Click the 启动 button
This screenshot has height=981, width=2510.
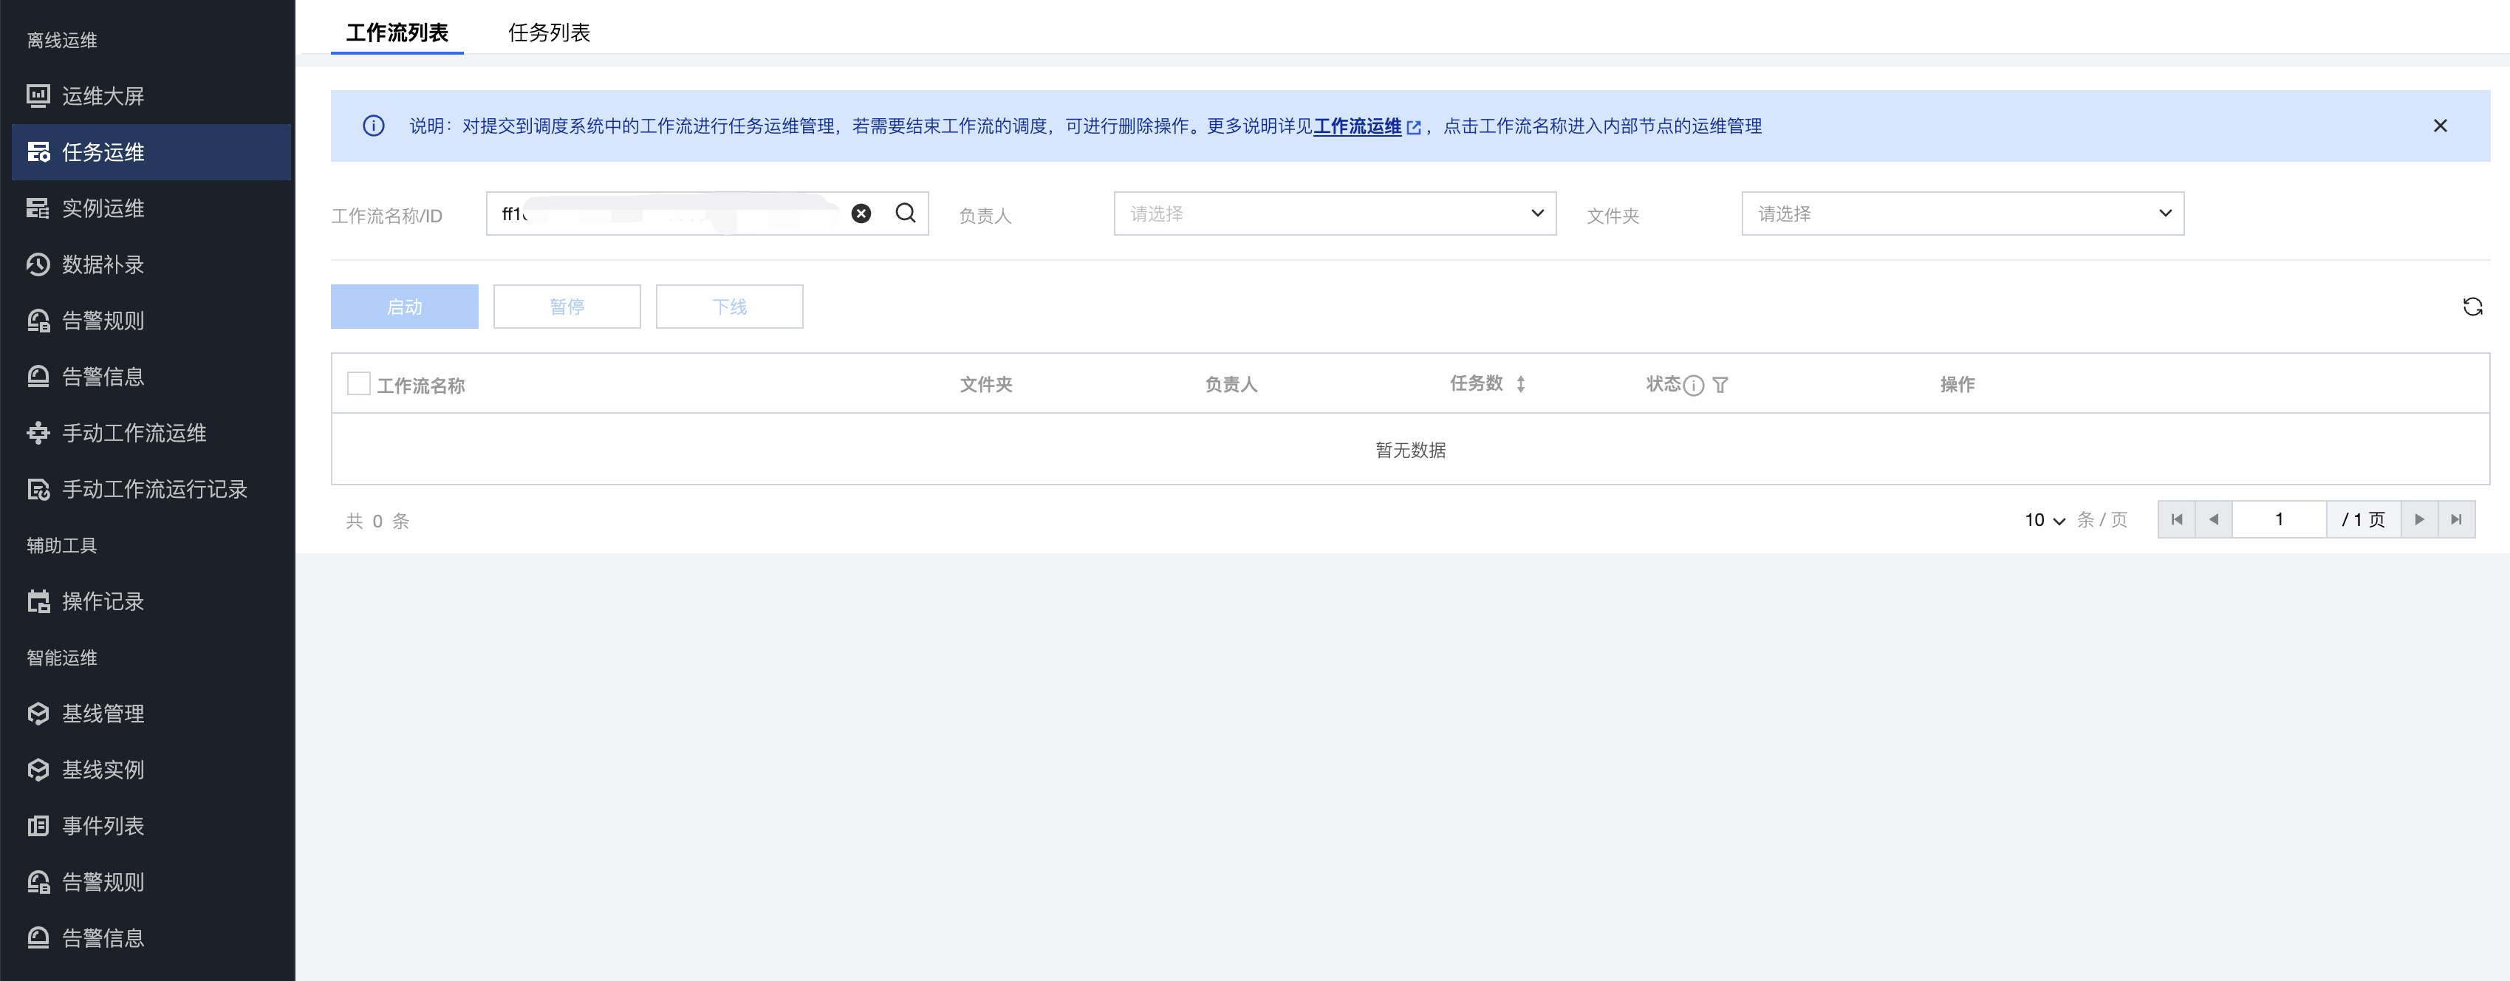pyautogui.click(x=404, y=307)
